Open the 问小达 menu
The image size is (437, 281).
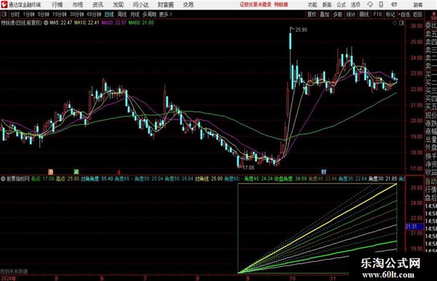pyautogui.click(x=141, y=5)
